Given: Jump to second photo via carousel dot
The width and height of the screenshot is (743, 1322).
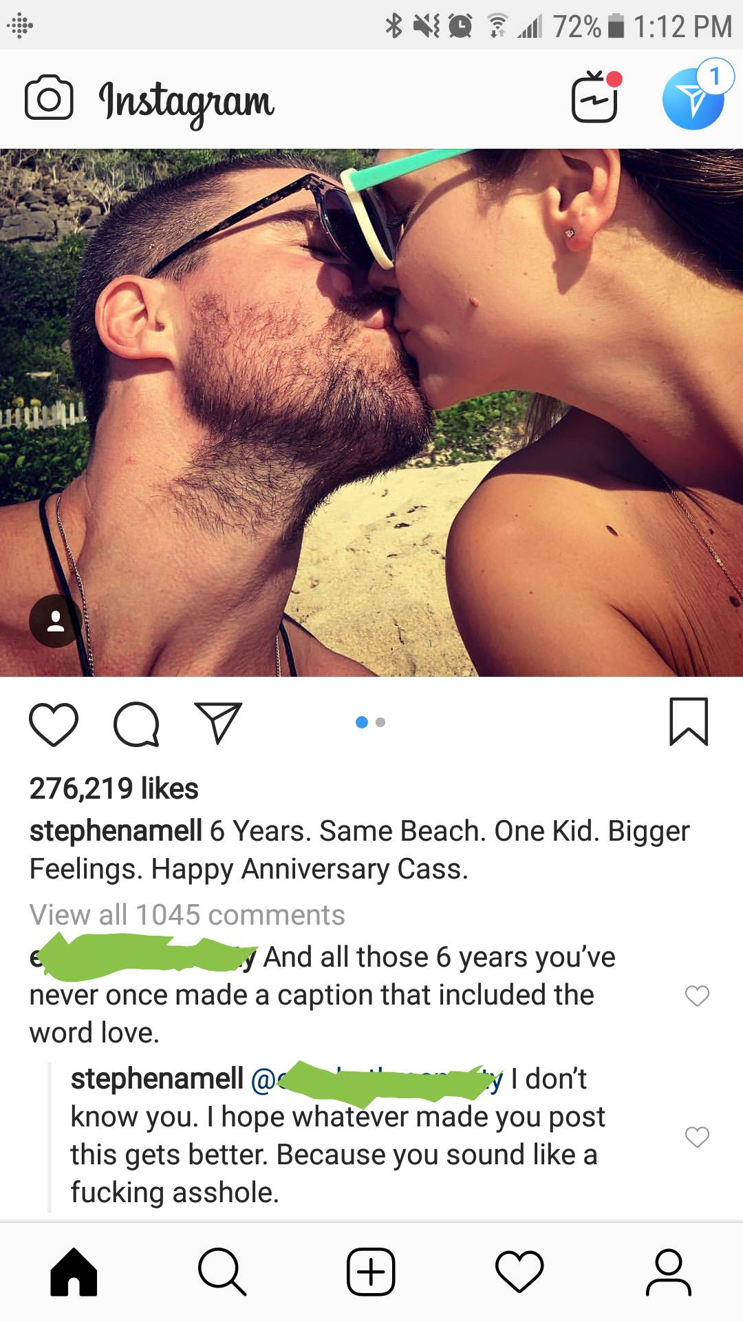Looking at the screenshot, I should (380, 722).
